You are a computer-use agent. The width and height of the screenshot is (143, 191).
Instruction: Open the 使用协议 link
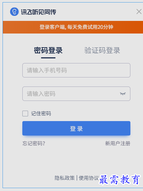[x=89, y=178]
